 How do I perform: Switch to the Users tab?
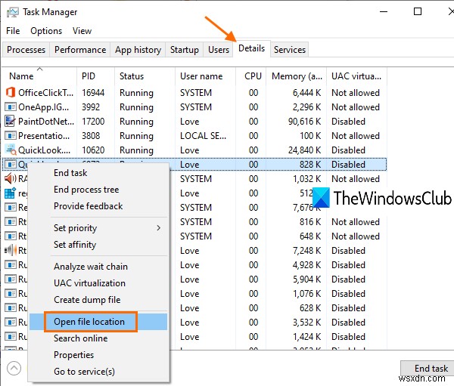(x=219, y=50)
